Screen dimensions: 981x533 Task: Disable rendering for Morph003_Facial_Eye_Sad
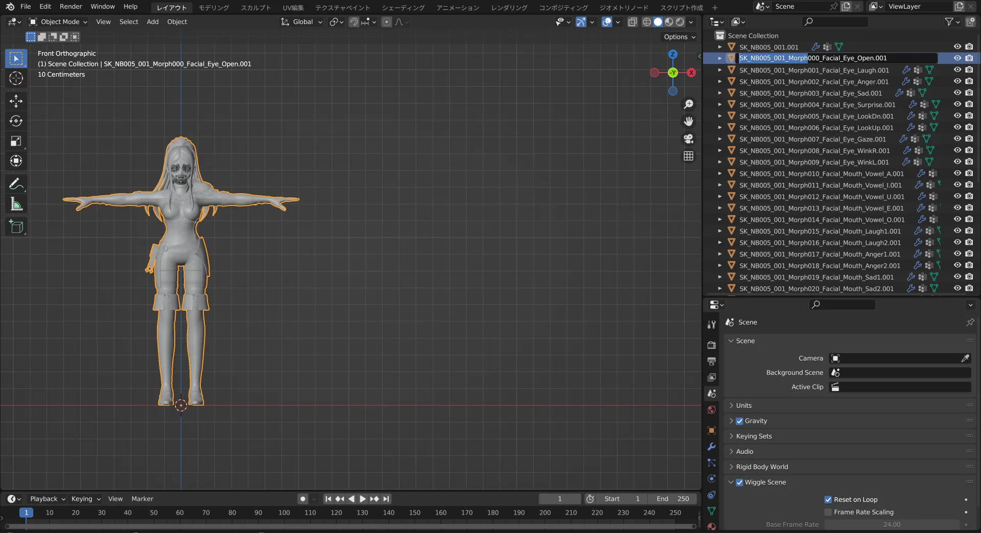969,92
